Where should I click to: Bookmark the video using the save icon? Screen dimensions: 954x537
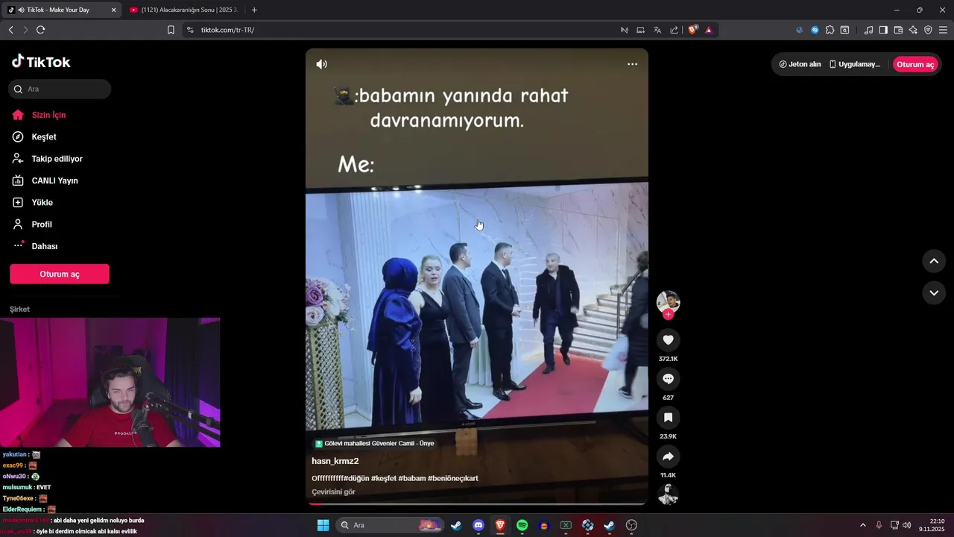[668, 418]
